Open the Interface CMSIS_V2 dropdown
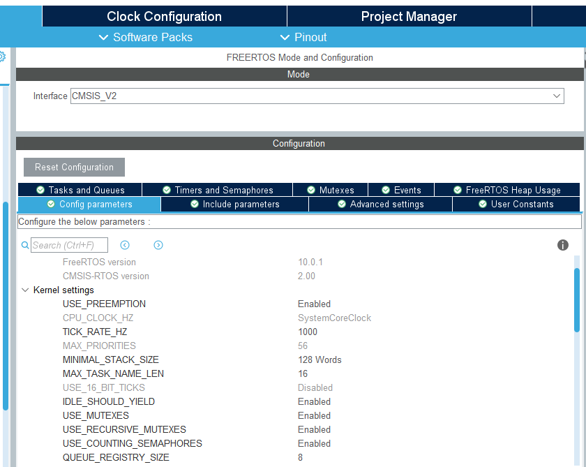Screen dimensions: 586x467 click(317, 96)
